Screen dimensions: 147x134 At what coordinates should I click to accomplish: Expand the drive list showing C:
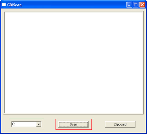[39, 124]
